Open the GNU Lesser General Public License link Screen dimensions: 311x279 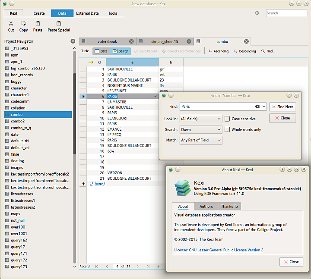coord(219,250)
